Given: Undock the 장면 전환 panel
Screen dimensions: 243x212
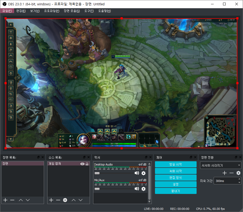Looking at the screenshot, I should (x=236, y=157).
